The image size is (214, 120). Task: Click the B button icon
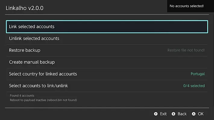(x=174, y=114)
